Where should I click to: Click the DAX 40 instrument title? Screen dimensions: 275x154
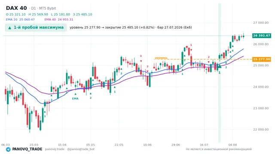coord(16,8)
